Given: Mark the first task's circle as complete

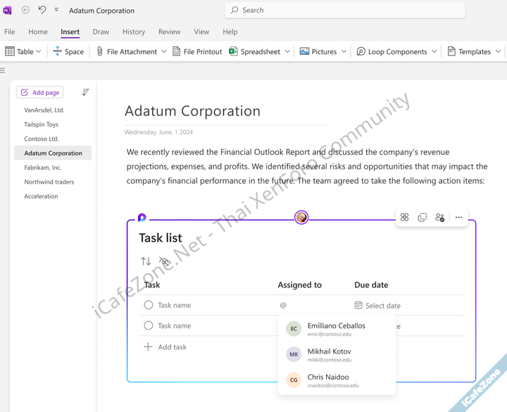Looking at the screenshot, I should [149, 305].
